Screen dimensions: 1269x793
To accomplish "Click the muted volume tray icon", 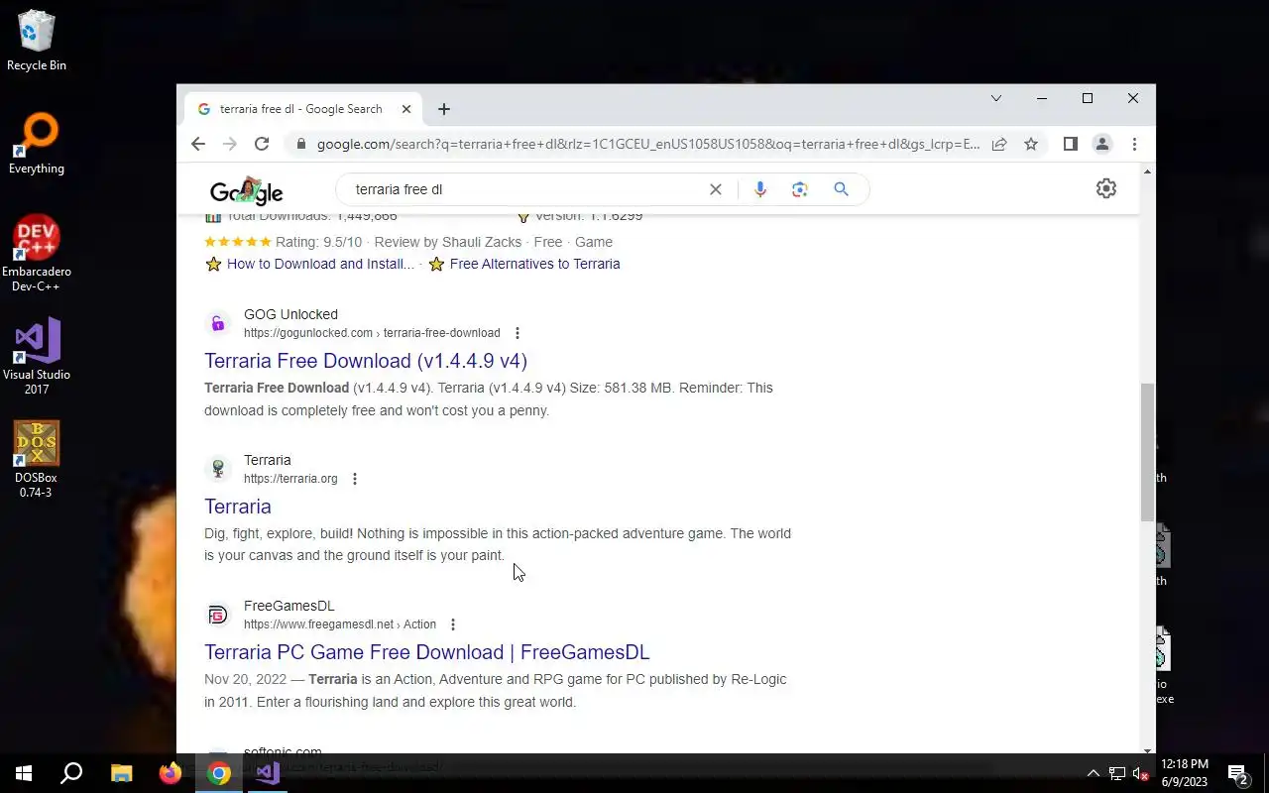I will [x=1141, y=773].
